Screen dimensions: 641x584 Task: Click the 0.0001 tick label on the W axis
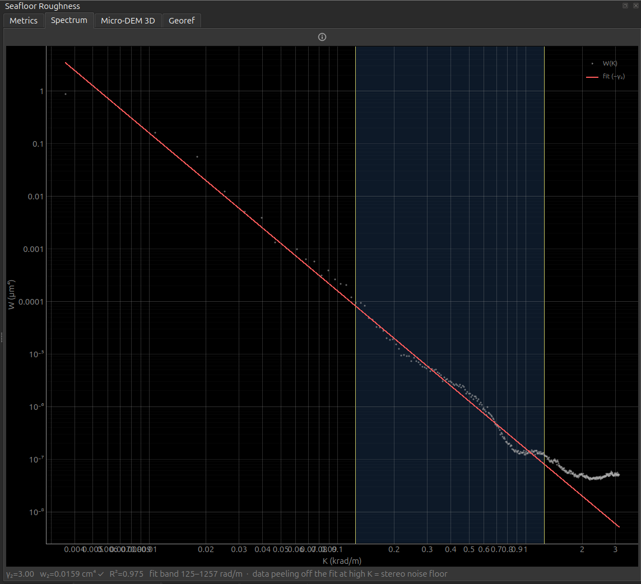[x=31, y=302]
